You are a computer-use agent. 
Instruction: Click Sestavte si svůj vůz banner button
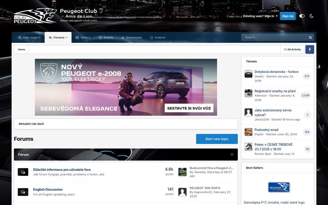pyautogui.click(x=189, y=108)
